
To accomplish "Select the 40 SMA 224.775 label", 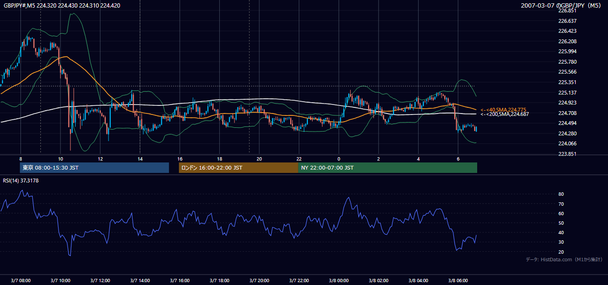I will (x=503, y=110).
